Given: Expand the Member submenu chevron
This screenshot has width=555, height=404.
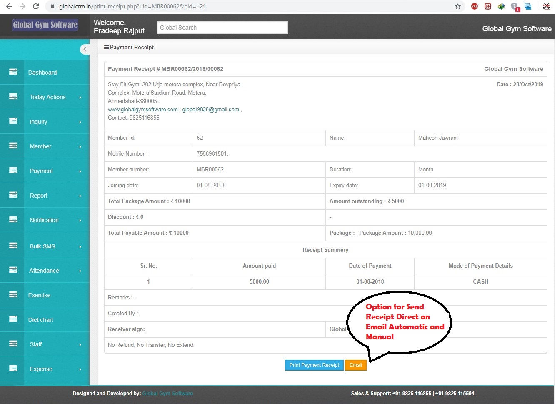Looking at the screenshot, I should pyautogui.click(x=81, y=146).
